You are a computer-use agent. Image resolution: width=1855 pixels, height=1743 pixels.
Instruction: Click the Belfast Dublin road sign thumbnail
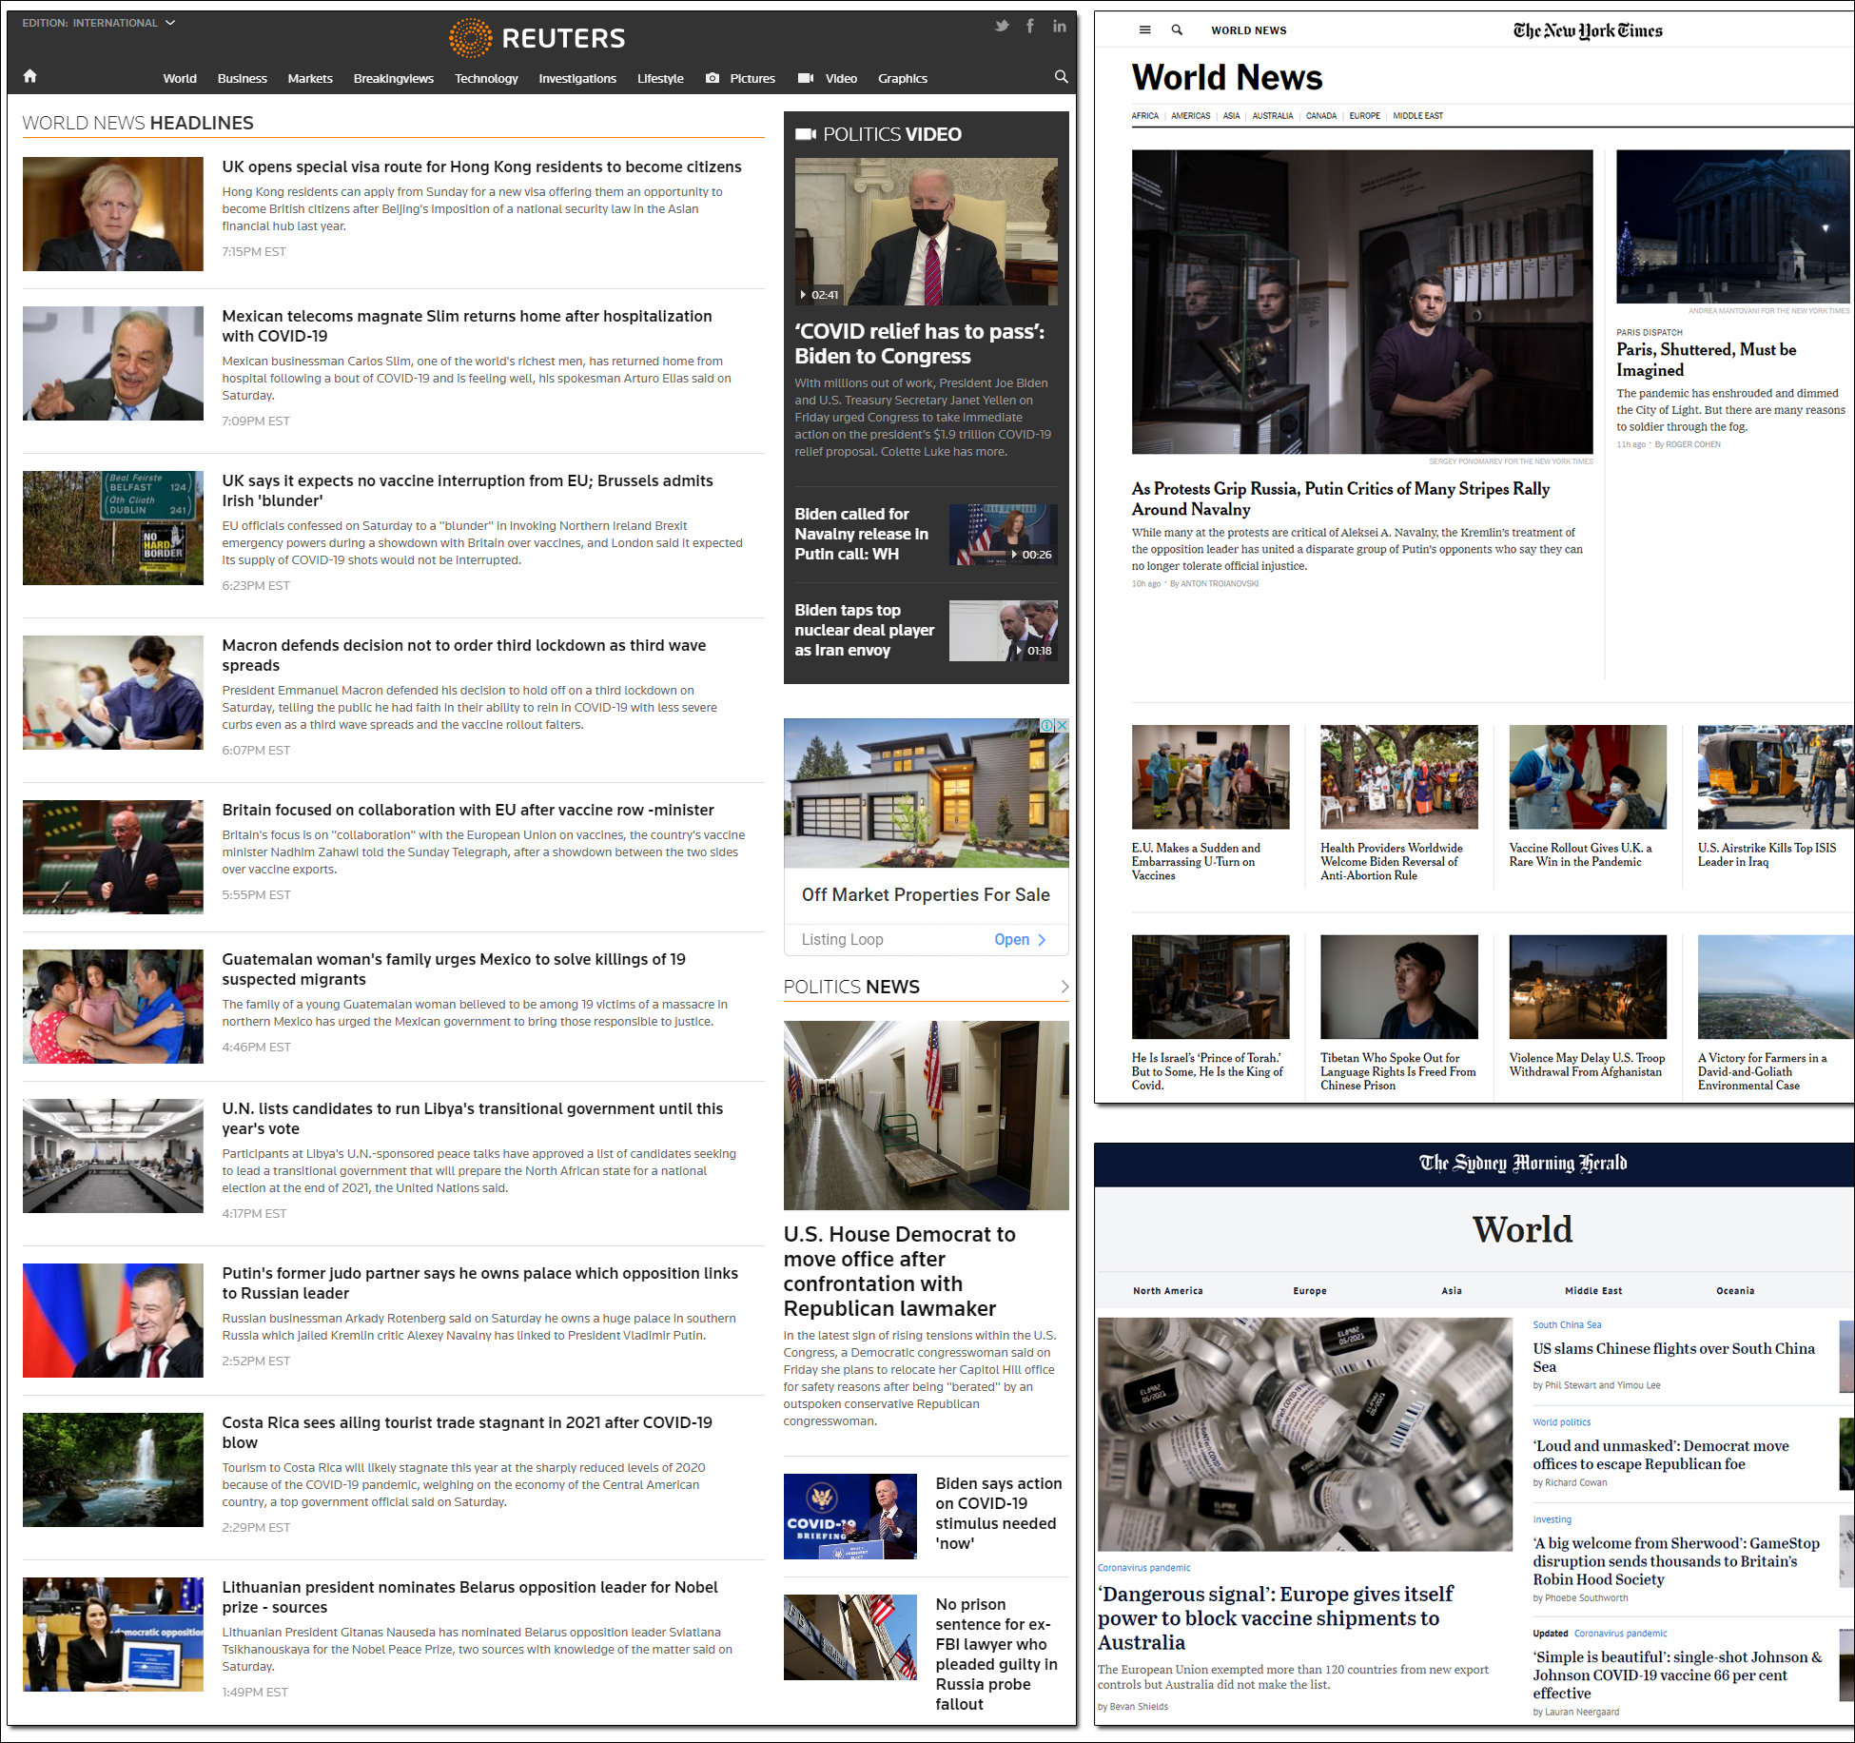click(113, 528)
